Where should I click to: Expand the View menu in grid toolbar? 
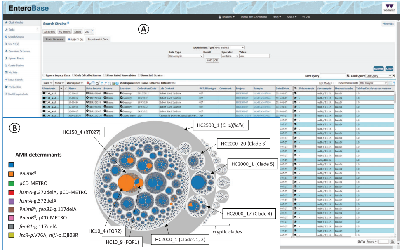coord(59,83)
